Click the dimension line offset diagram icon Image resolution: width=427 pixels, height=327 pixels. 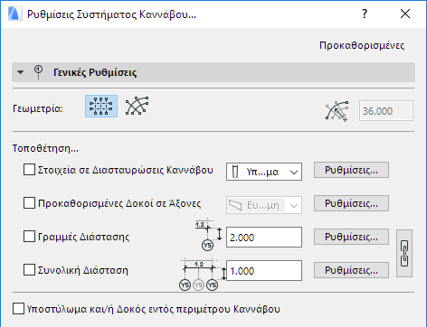click(208, 236)
